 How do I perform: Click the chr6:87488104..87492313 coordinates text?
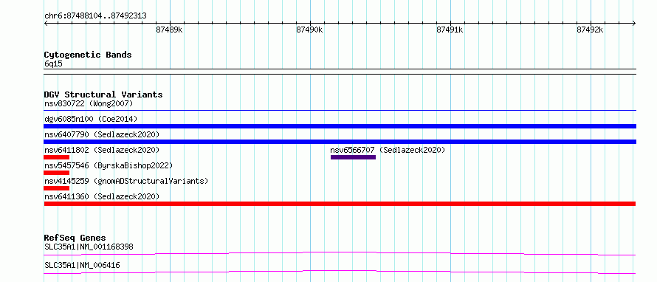tap(95, 16)
